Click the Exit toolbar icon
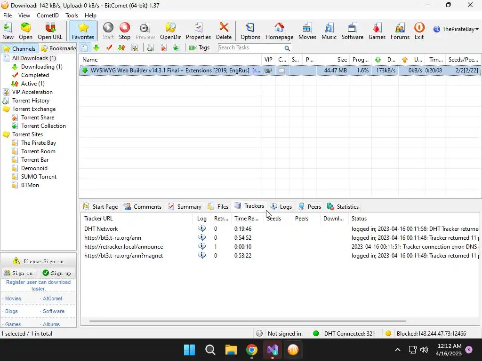 419,31
